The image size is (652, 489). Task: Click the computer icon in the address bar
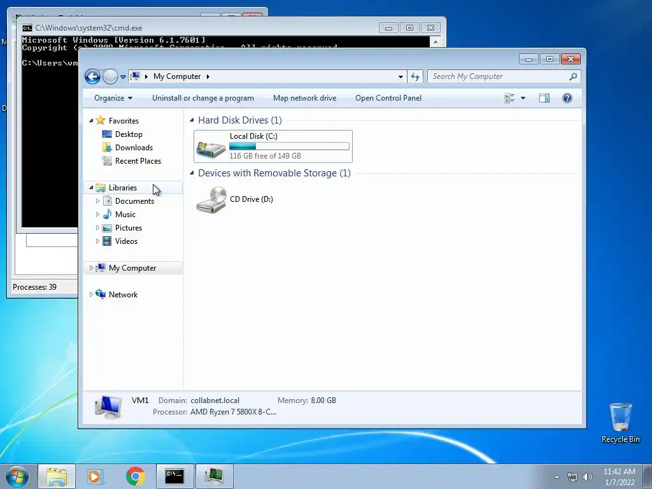(135, 76)
